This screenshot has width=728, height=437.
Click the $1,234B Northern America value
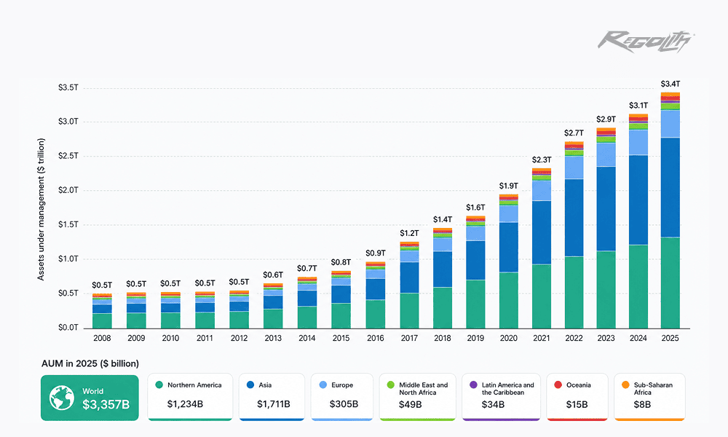[x=185, y=404]
